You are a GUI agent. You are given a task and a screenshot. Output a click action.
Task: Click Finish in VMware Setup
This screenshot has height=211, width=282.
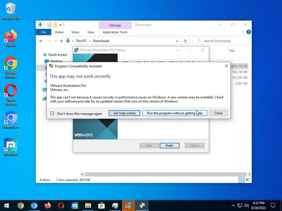point(169,146)
